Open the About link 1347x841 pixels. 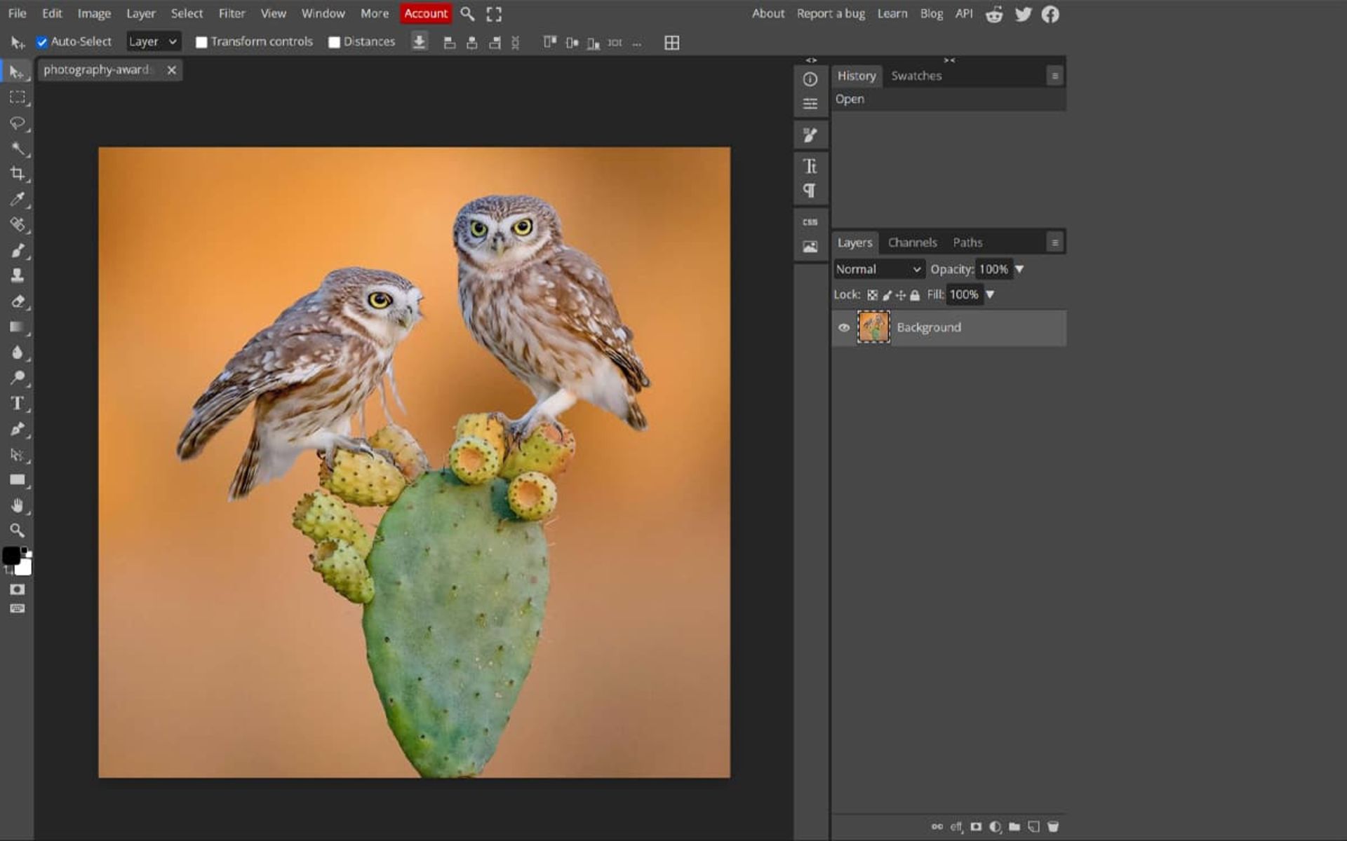point(768,13)
